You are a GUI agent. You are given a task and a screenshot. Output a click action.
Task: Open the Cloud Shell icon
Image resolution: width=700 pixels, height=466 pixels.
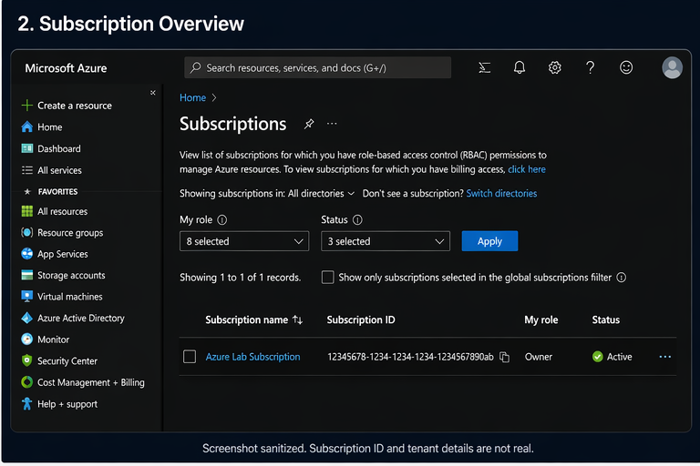[484, 67]
